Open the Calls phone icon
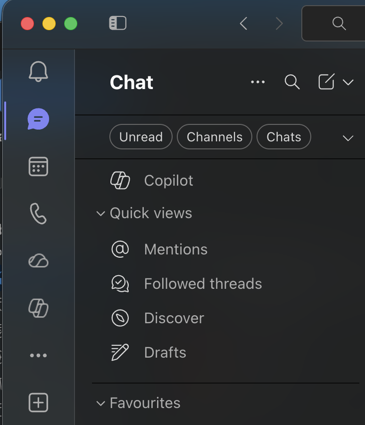Image resolution: width=365 pixels, height=425 pixels. [x=38, y=213]
